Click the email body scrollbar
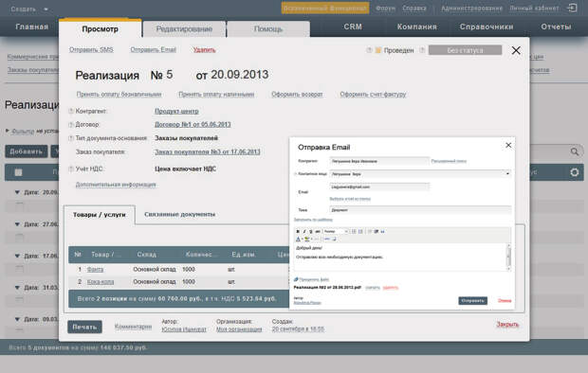The image size is (588, 373). click(508, 257)
